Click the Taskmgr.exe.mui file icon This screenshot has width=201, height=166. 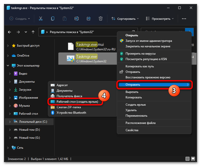click(71, 46)
